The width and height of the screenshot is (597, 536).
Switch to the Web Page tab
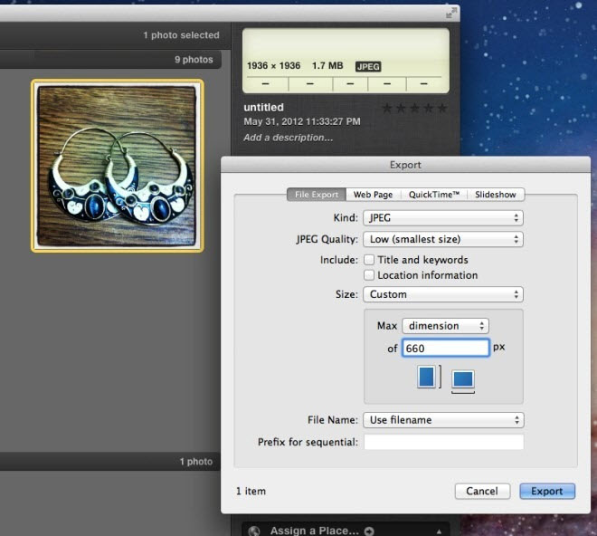(x=373, y=195)
